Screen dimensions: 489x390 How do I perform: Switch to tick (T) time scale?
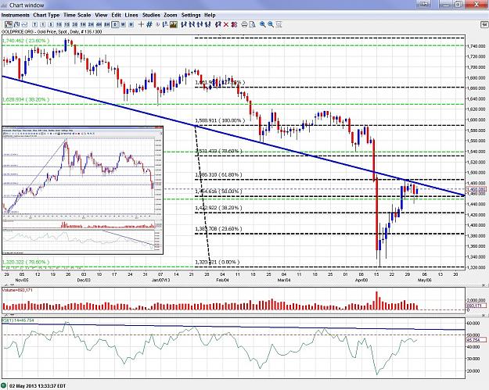[34, 24]
